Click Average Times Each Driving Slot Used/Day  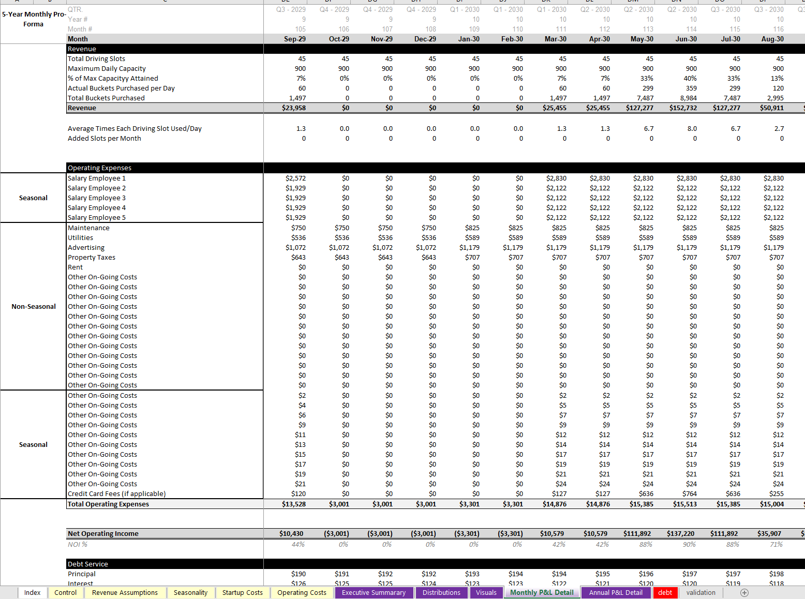click(135, 128)
